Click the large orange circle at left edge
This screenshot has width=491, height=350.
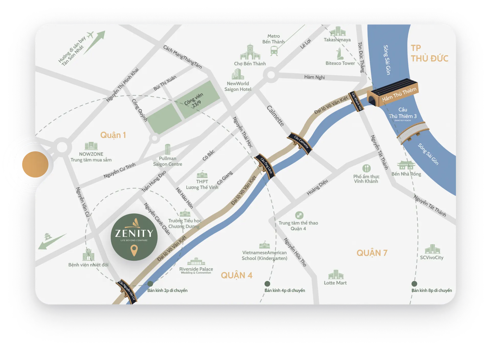[x=35, y=164]
